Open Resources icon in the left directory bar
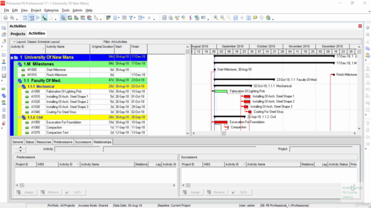Viewport: 371px width, 208px height. (x=4, y=62)
